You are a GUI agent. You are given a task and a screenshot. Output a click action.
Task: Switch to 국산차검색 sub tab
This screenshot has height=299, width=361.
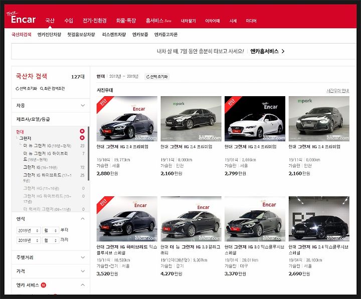pyautogui.click(x=22, y=35)
